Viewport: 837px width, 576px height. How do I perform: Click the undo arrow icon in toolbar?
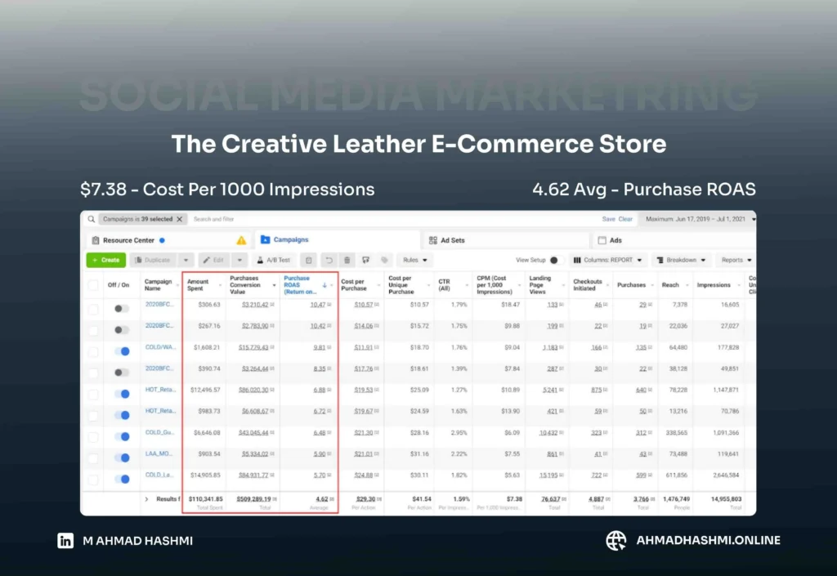(329, 260)
